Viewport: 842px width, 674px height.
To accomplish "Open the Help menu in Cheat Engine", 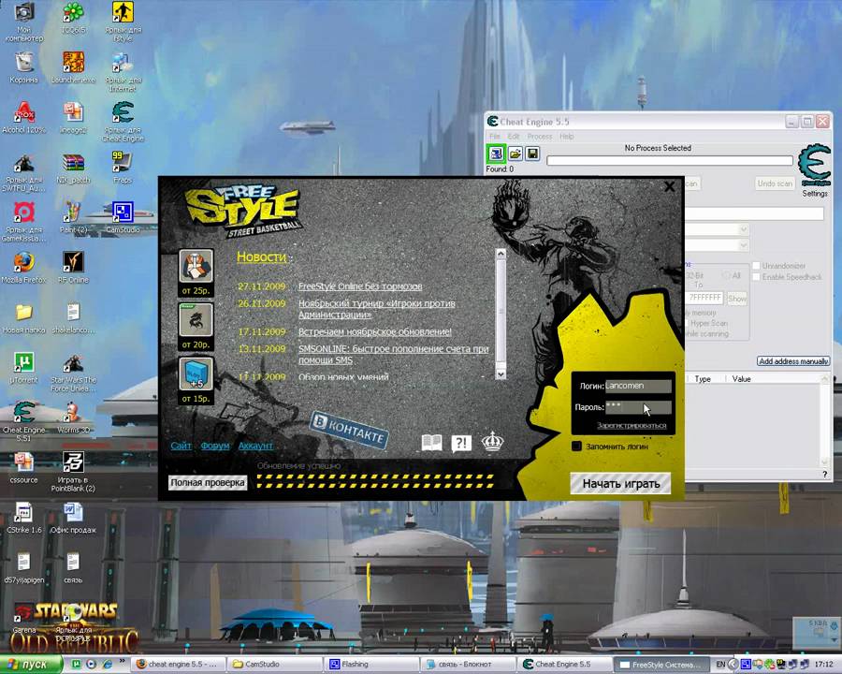I will [x=567, y=137].
